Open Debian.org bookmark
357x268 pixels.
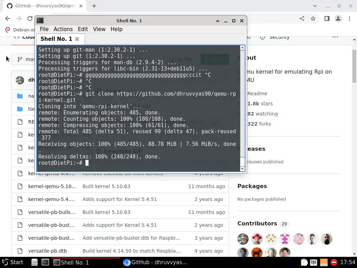coord(20,30)
